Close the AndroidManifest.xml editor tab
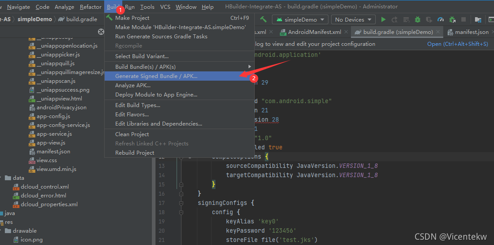The width and height of the screenshot is (494, 245). click(346, 32)
